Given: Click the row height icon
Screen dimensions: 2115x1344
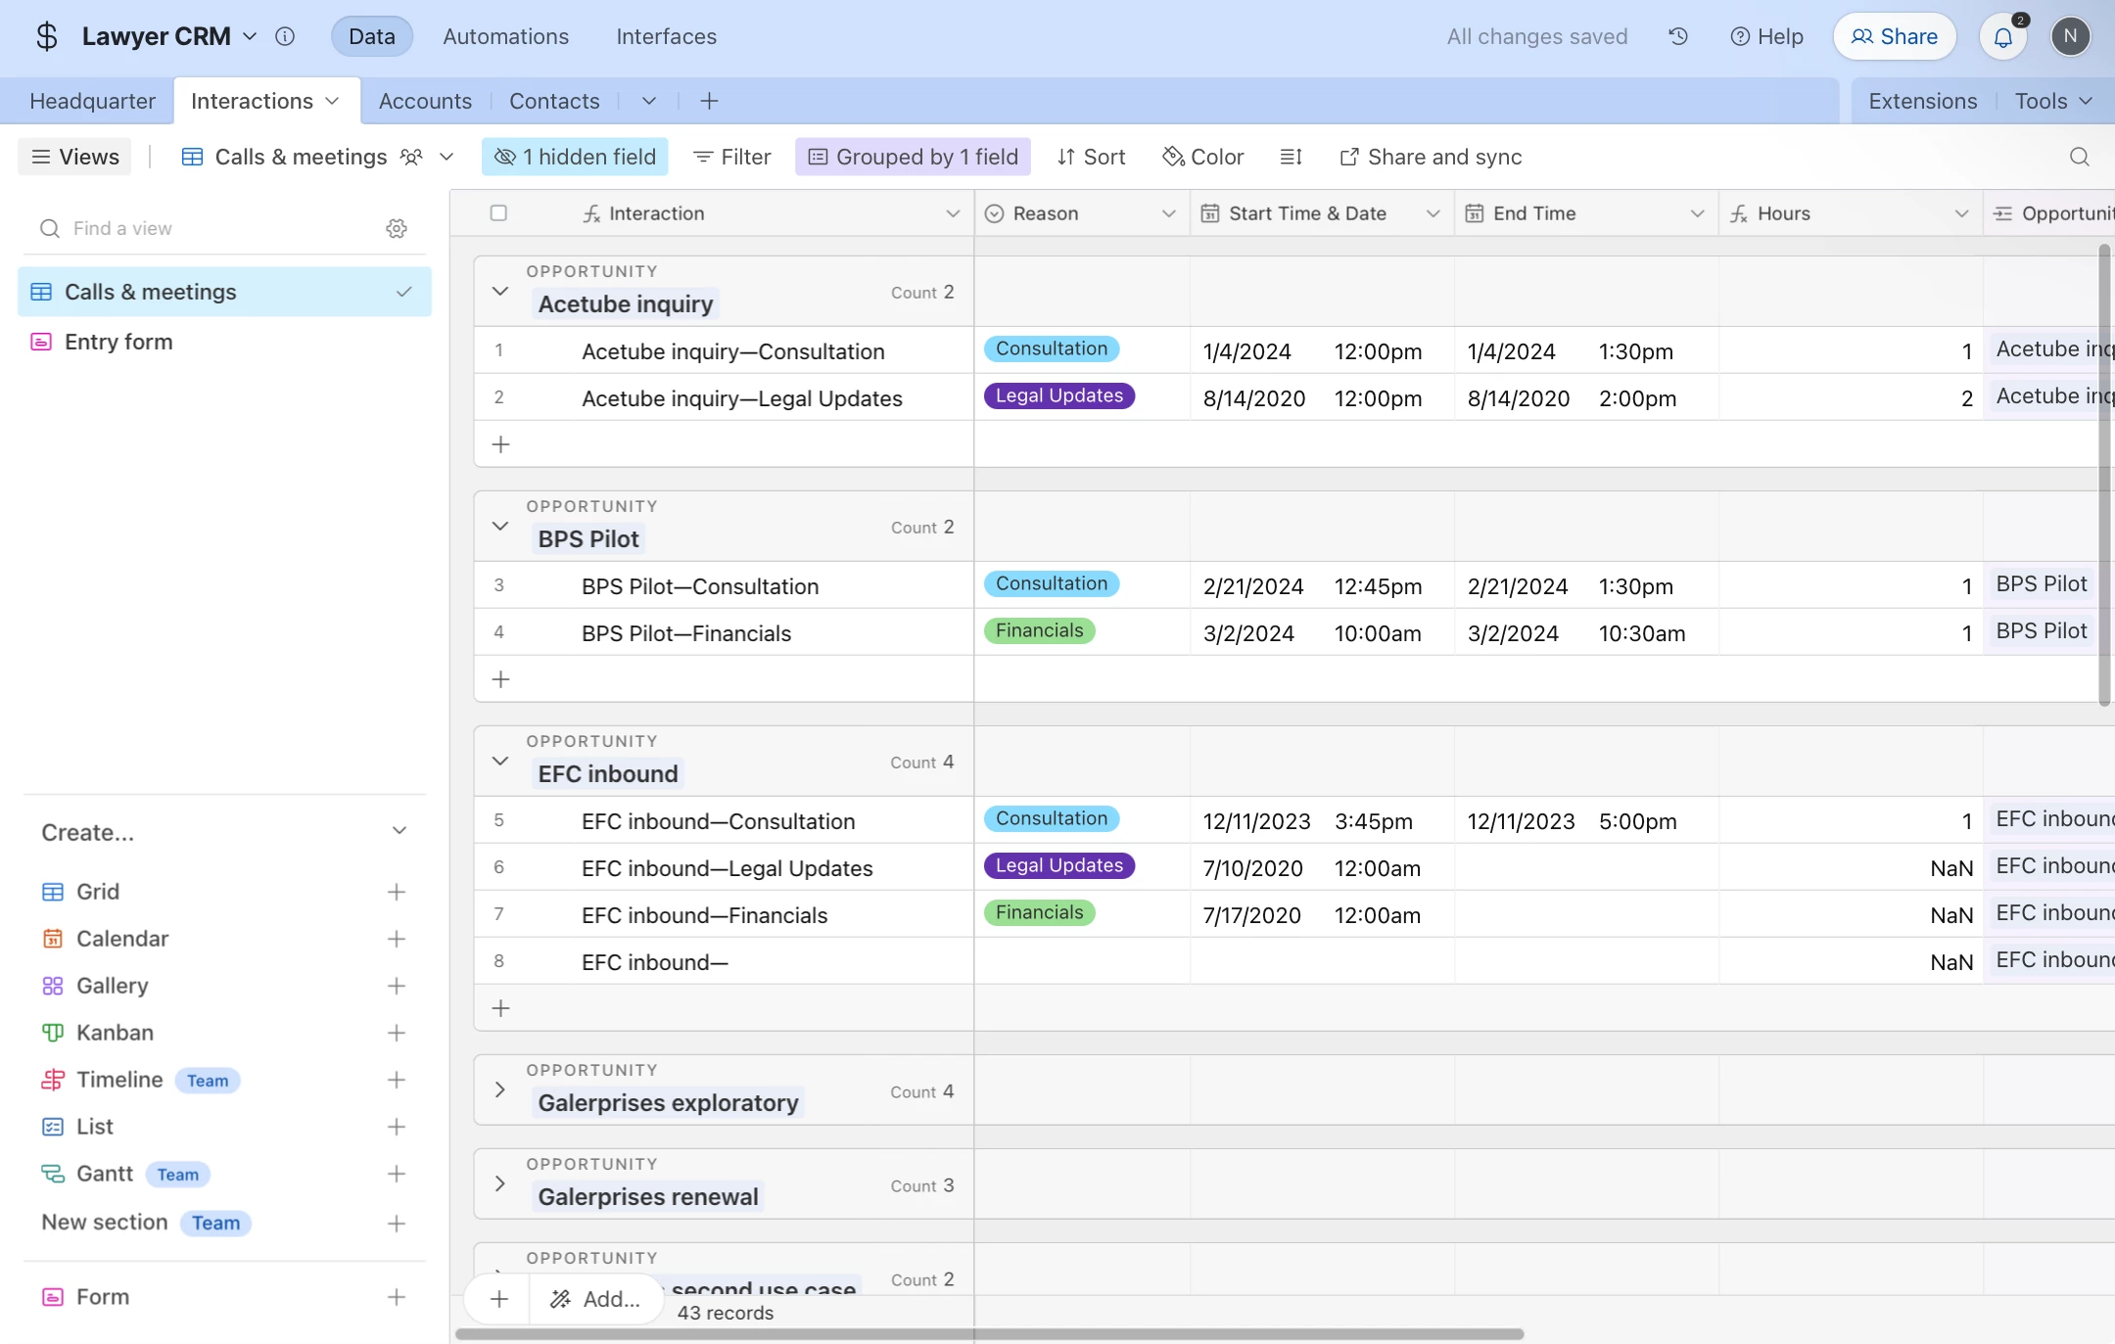Looking at the screenshot, I should (1291, 157).
